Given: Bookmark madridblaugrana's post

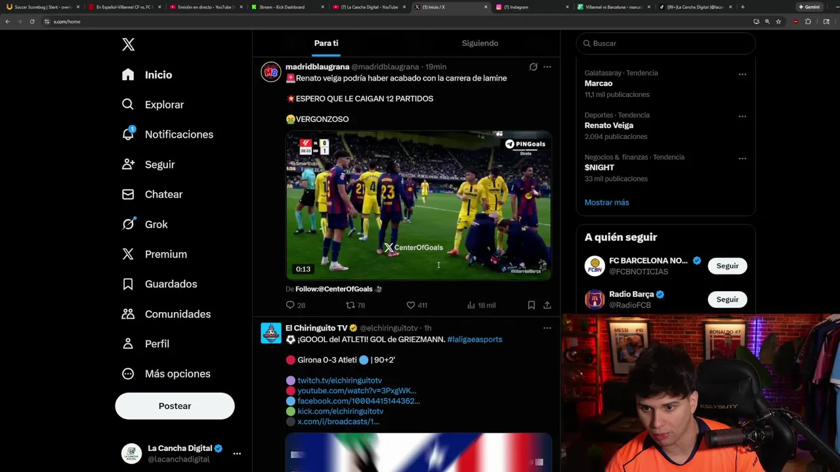Looking at the screenshot, I should [x=532, y=305].
